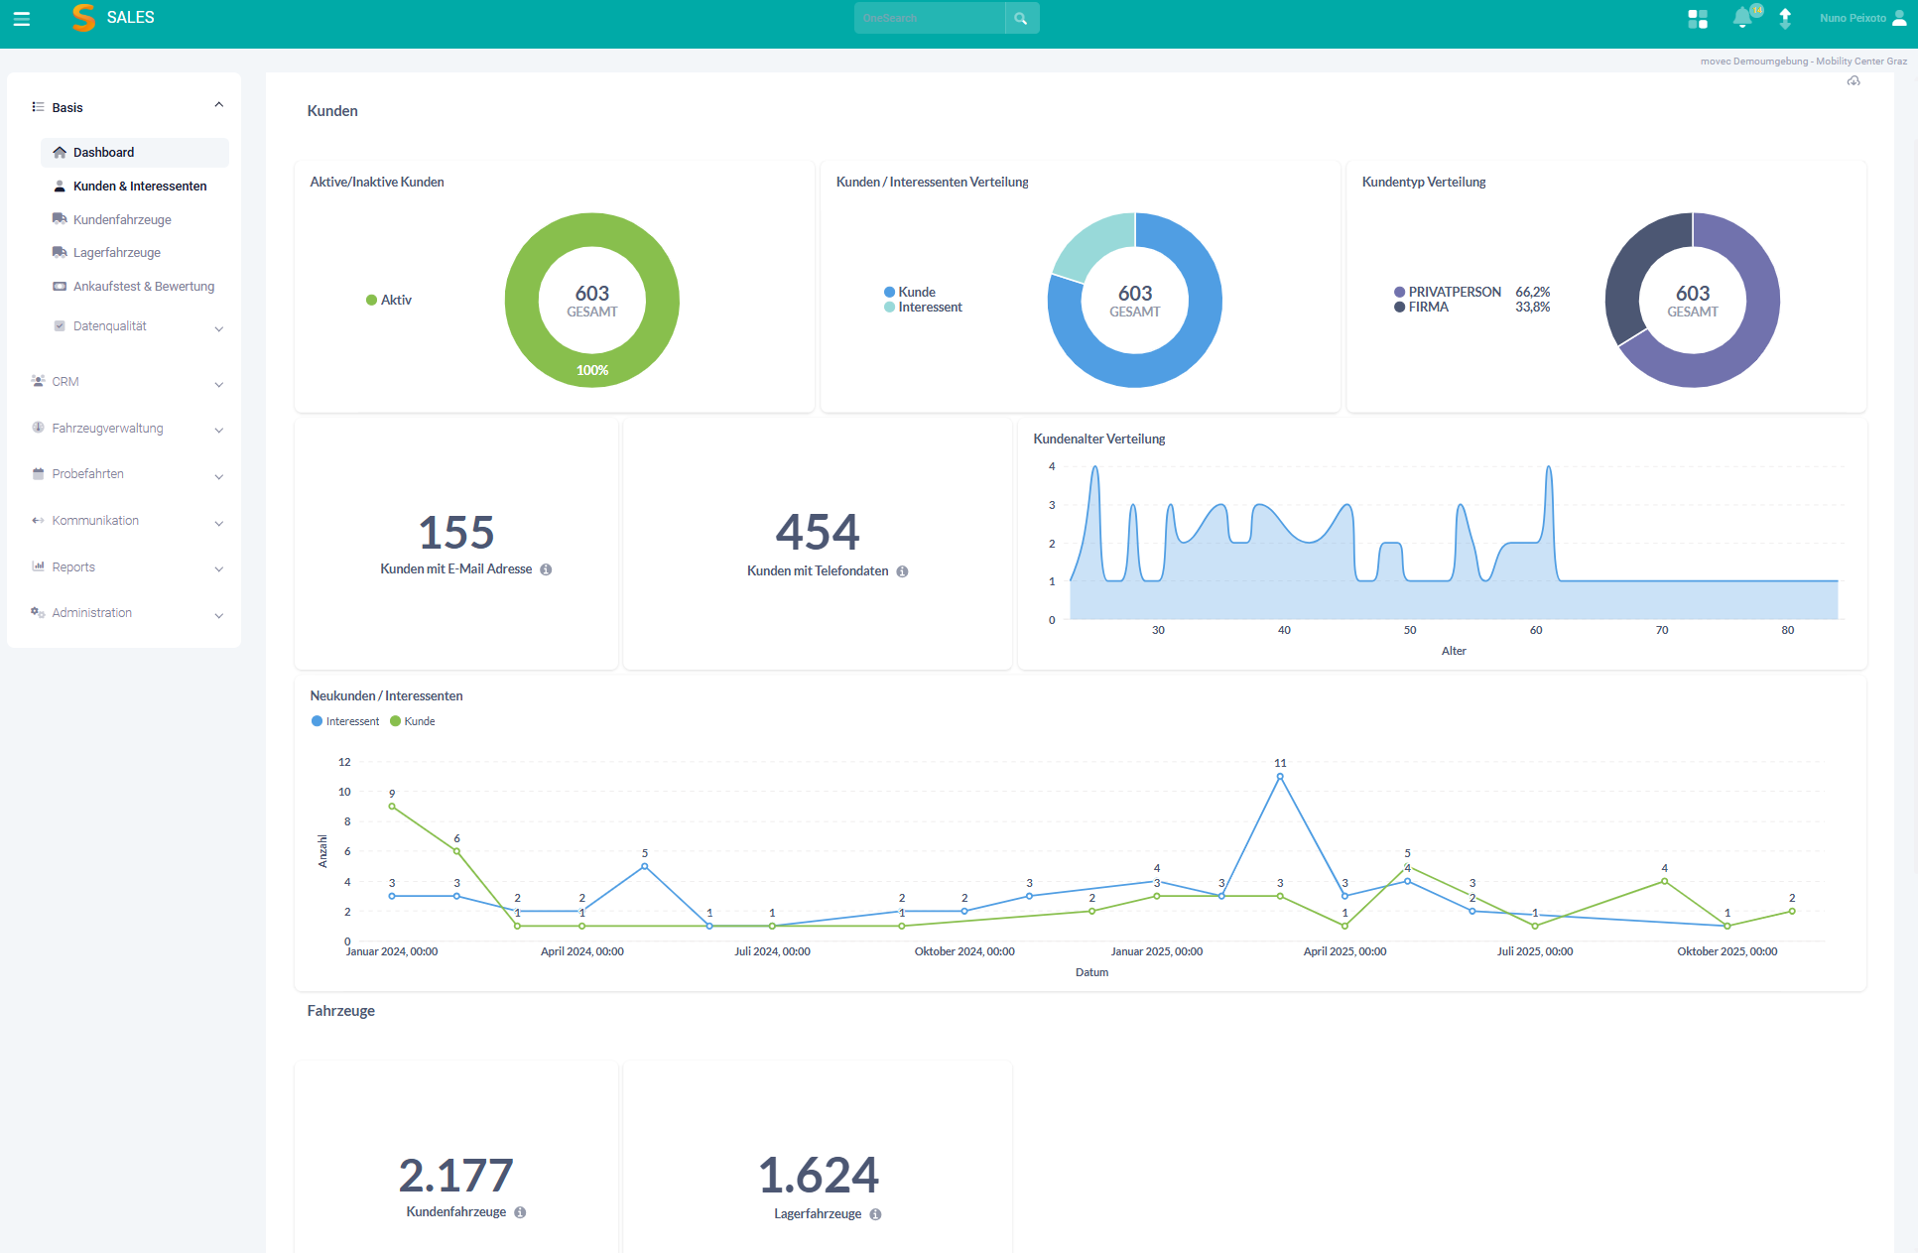This screenshot has width=1918, height=1253.
Task: Click the up-down arrows sync icon
Action: click(1785, 19)
